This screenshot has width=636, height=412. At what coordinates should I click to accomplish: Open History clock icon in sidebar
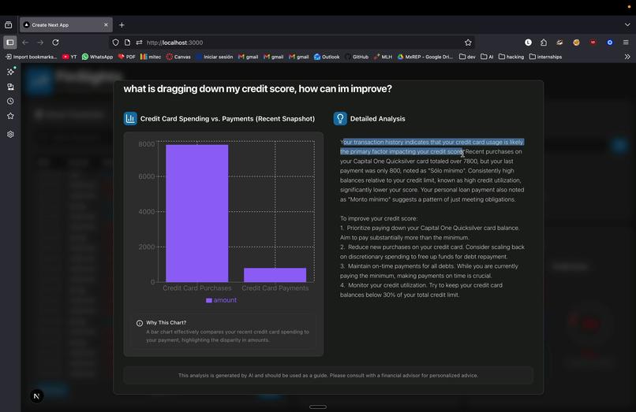tap(10, 102)
